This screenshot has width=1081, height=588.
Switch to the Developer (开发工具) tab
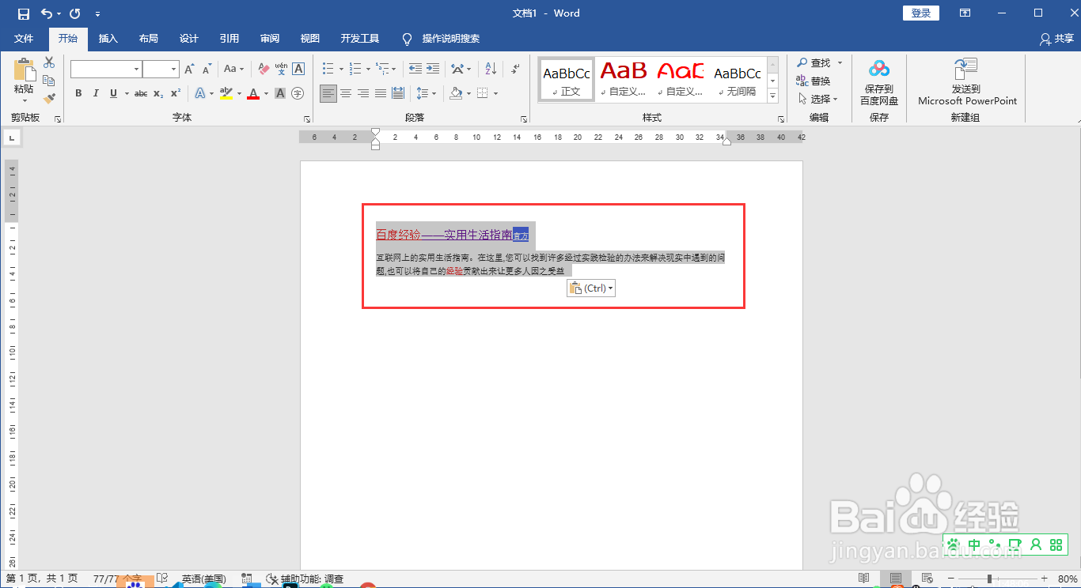359,39
